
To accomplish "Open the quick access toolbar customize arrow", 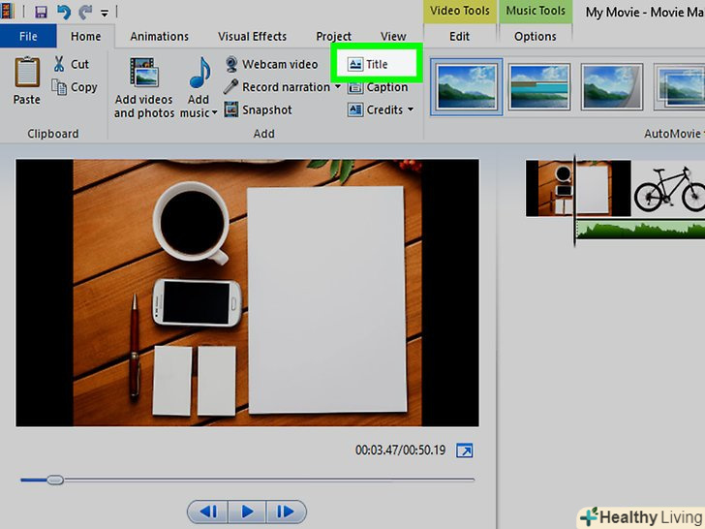I will [x=105, y=13].
